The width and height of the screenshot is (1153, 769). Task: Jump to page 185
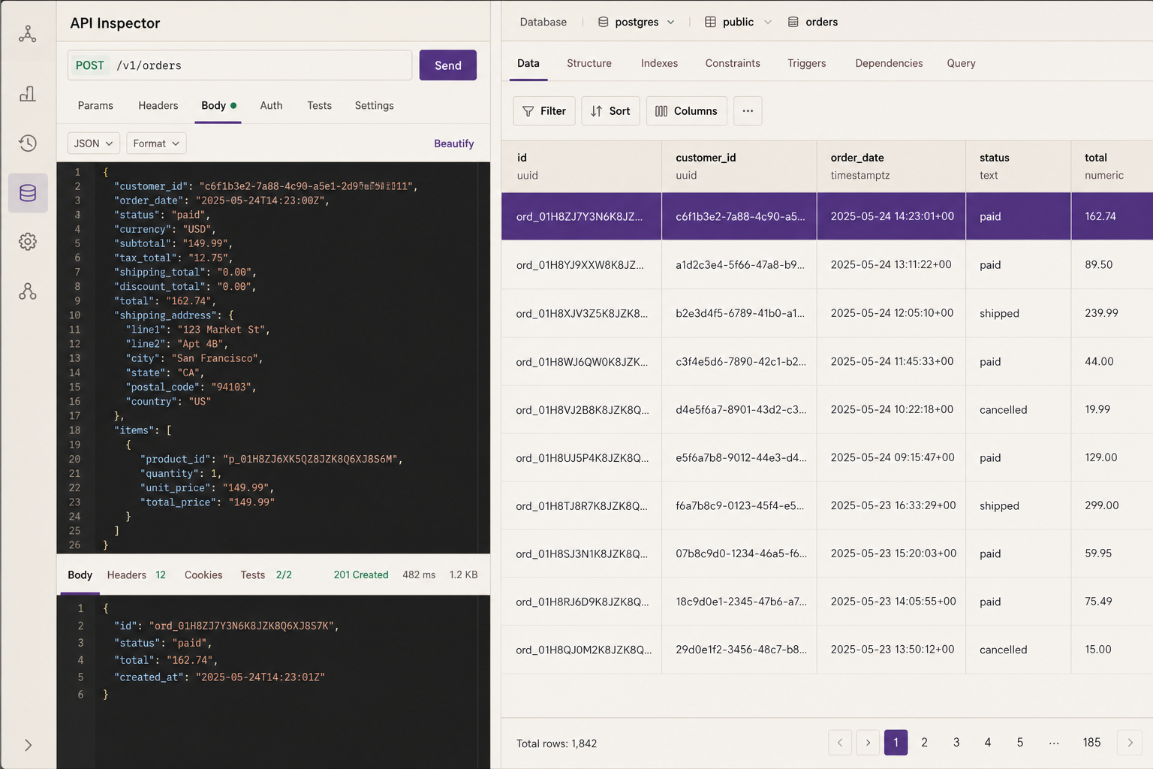tap(1091, 743)
